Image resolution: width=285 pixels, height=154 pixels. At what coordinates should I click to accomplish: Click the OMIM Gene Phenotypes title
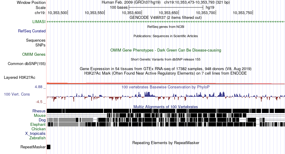click(x=166, y=50)
